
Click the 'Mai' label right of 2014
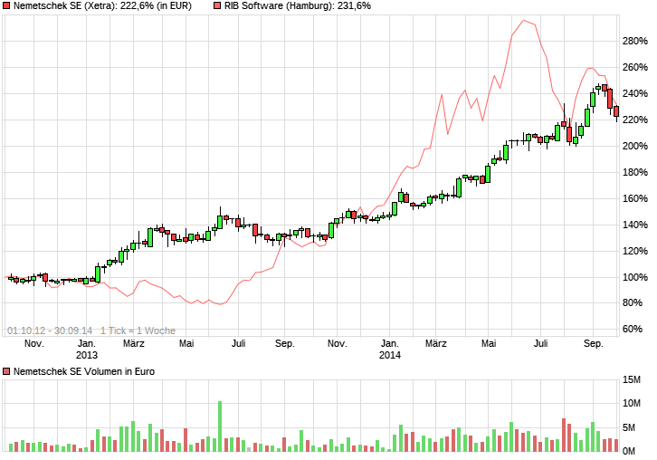[x=489, y=344]
